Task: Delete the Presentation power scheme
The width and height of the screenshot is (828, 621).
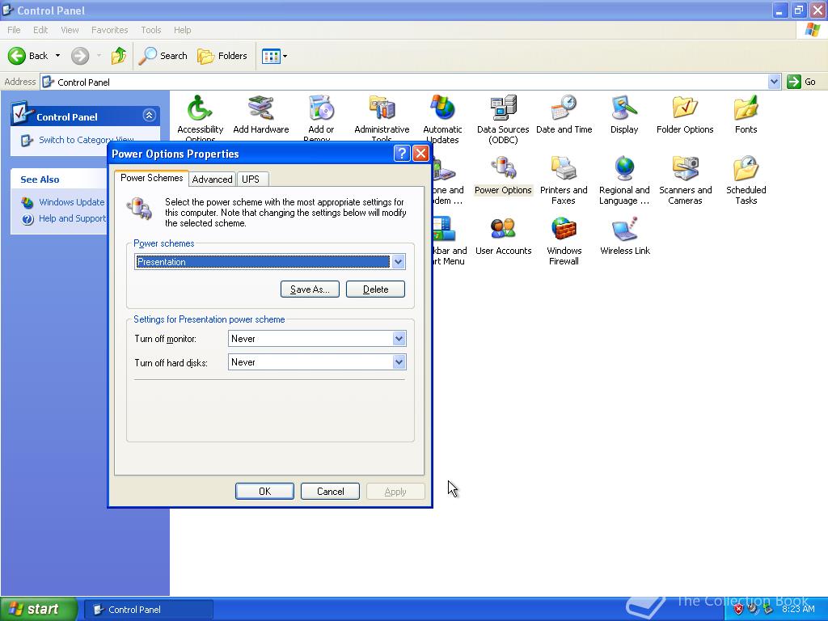Action: pos(375,289)
